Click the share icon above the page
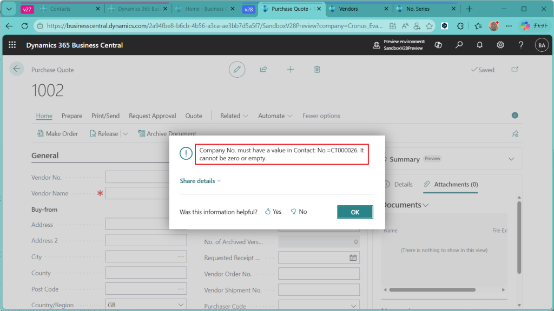The height and width of the screenshot is (311, 554). (x=263, y=69)
